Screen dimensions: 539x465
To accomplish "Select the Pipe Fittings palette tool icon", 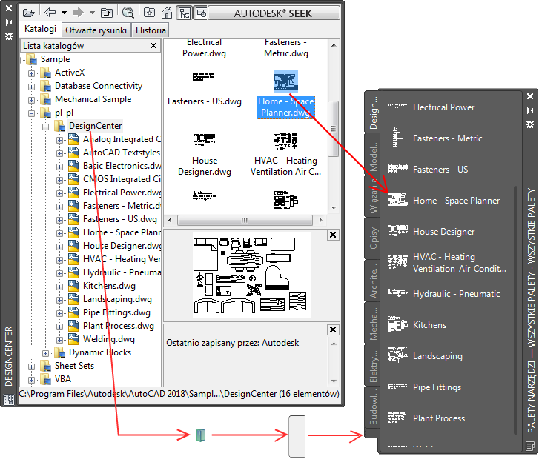I will click(397, 386).
